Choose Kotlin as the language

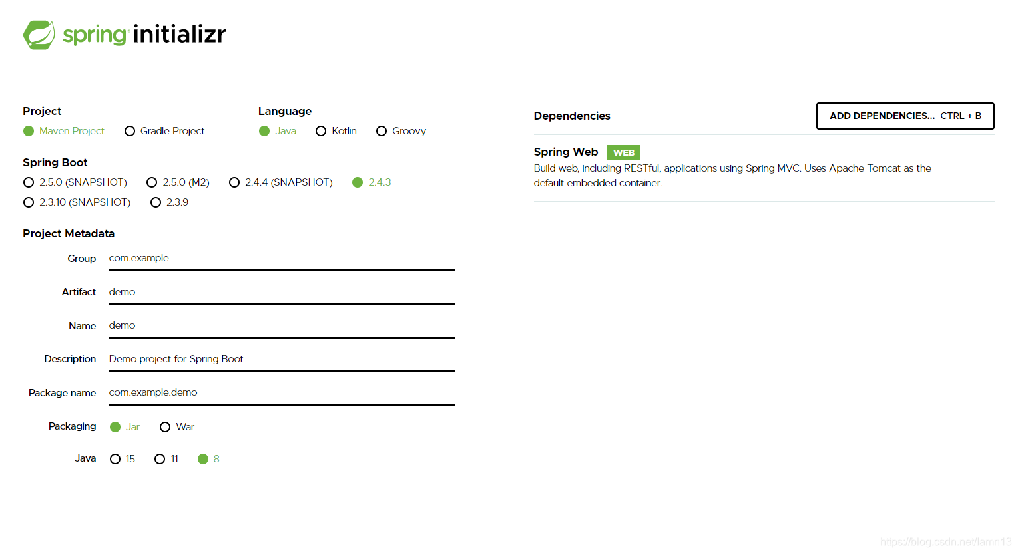[336, 131]
